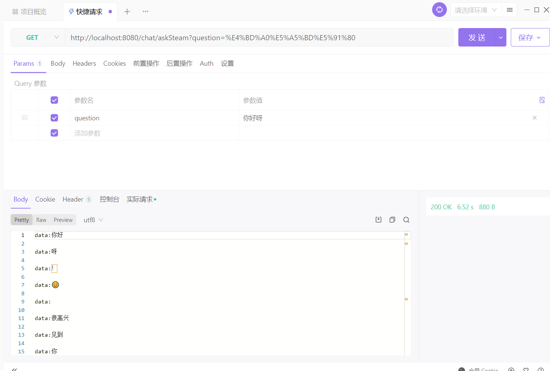Open the request Body tab
This screenshot has width=550, height=371.
click(x=58, y=63)
